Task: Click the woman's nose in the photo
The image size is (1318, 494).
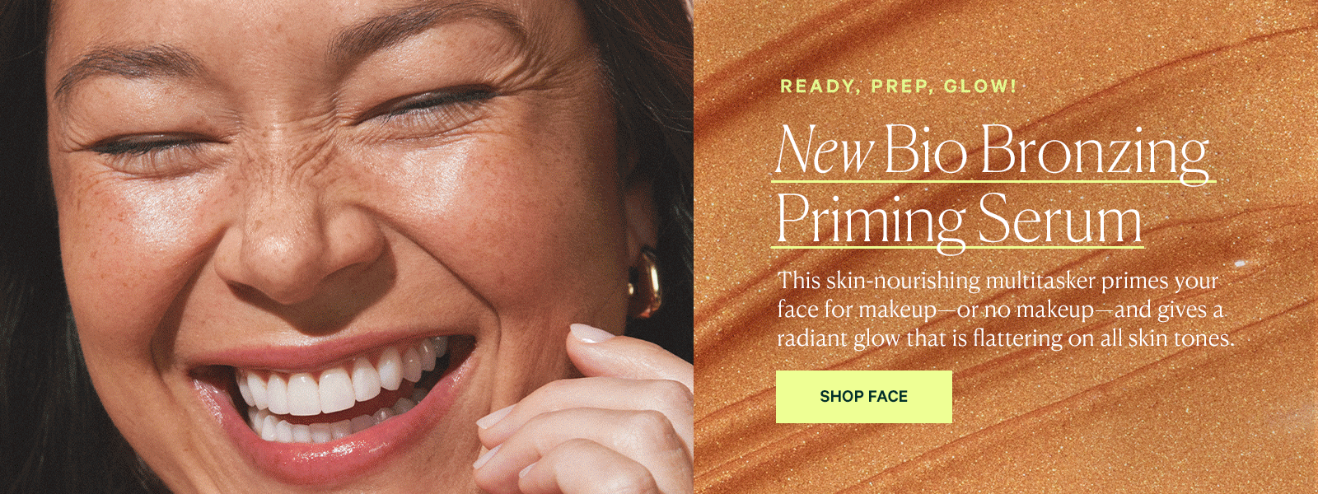Action: click(x=305, y=239)
